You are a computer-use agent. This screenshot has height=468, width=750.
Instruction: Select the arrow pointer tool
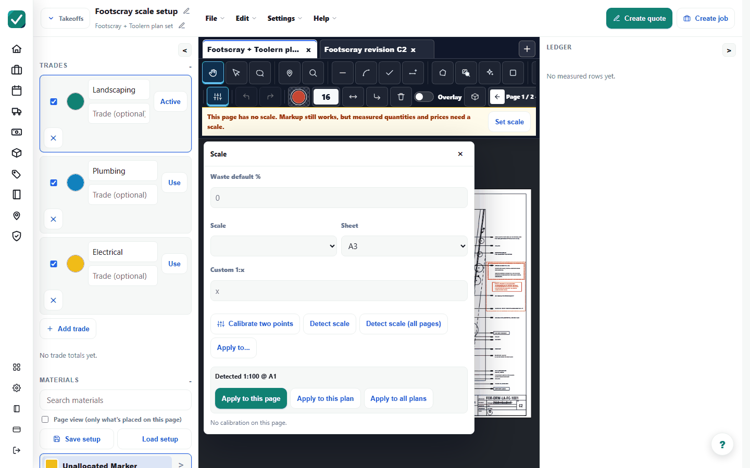pyautogui.click(x=236, y=73)
